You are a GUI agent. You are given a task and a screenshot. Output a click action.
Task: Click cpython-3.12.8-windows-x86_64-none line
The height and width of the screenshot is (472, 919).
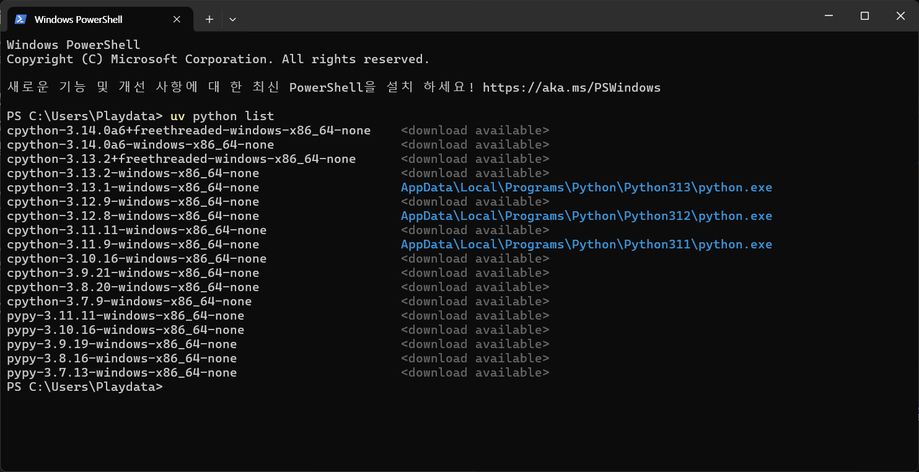[x=133, y=216]
